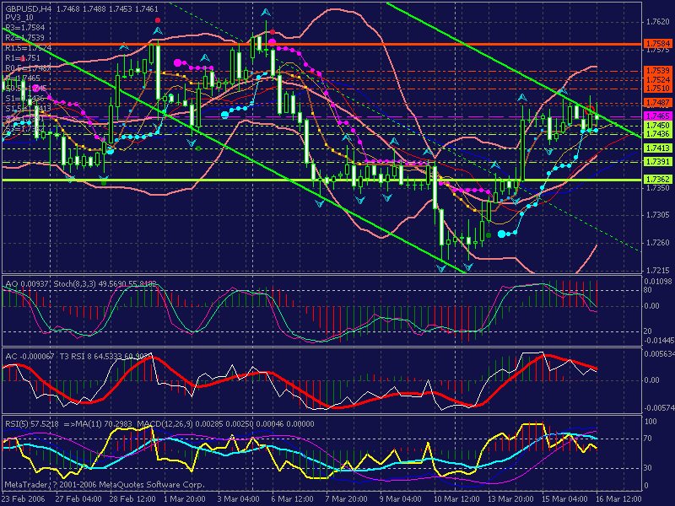Click the 80 level on the Stoch scale
This screenshot has width=675, height=506.
point(647,290)
